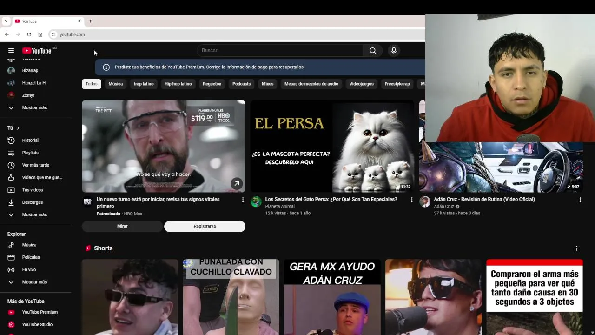Click the Adán Cruz channel avatar
Image resolution: width=595 pixels, height=335 pixels.
425,201
